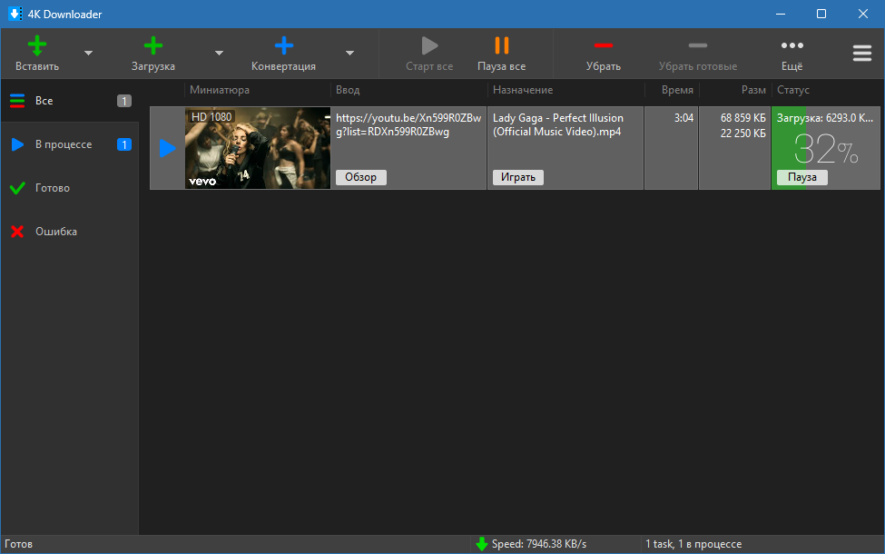Click the 32% download progress bar

coord(826,149)
